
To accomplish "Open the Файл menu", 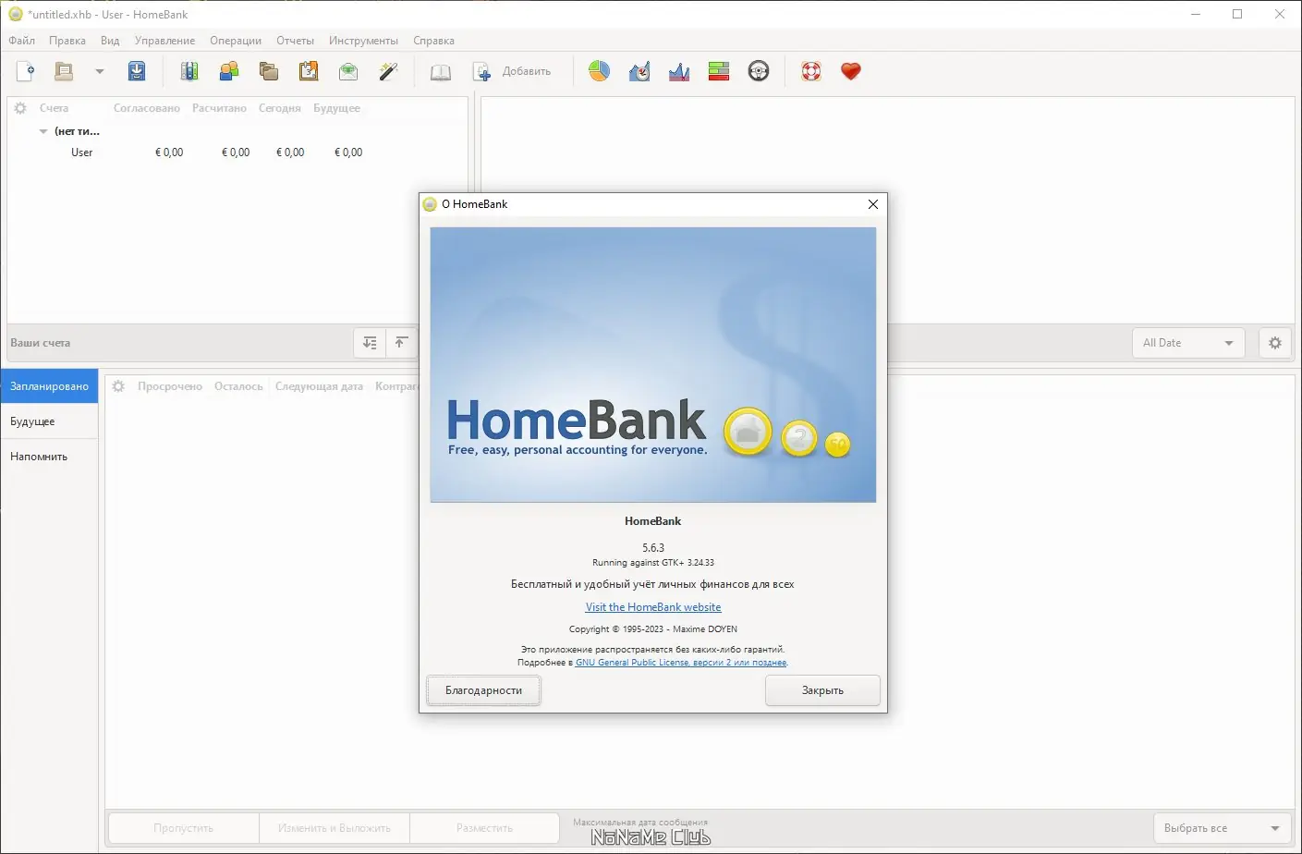I will [22, 41].
